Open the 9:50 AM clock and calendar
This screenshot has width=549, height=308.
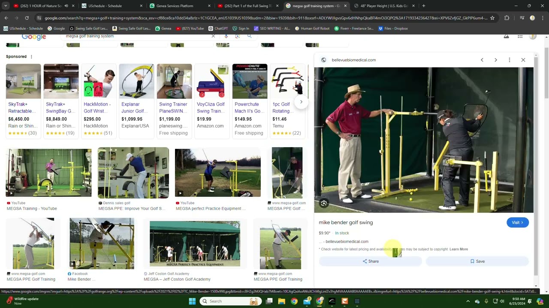pyautogui.click(x=518, y=301)
